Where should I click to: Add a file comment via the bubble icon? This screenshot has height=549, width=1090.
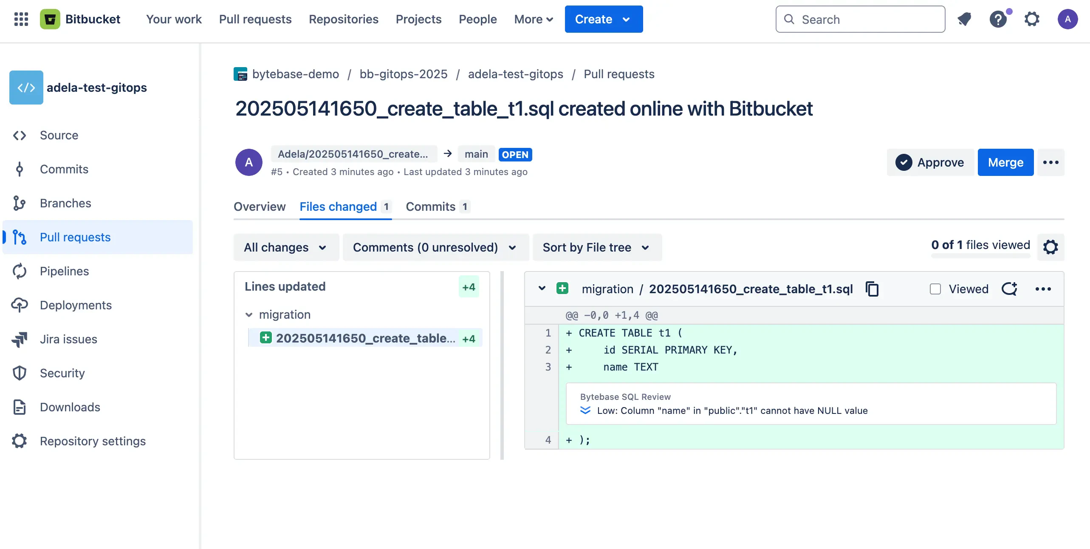tap(1009, 289)
